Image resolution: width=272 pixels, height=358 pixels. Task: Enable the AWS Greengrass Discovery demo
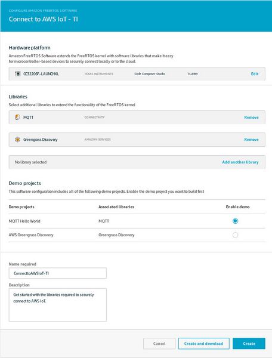pyautogui.click(x=235, y=235)
